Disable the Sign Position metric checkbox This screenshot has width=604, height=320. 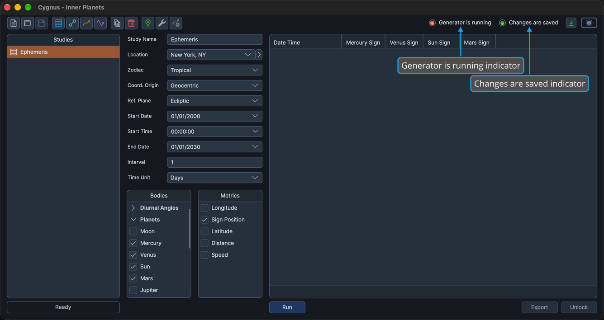tap(205, 220)
